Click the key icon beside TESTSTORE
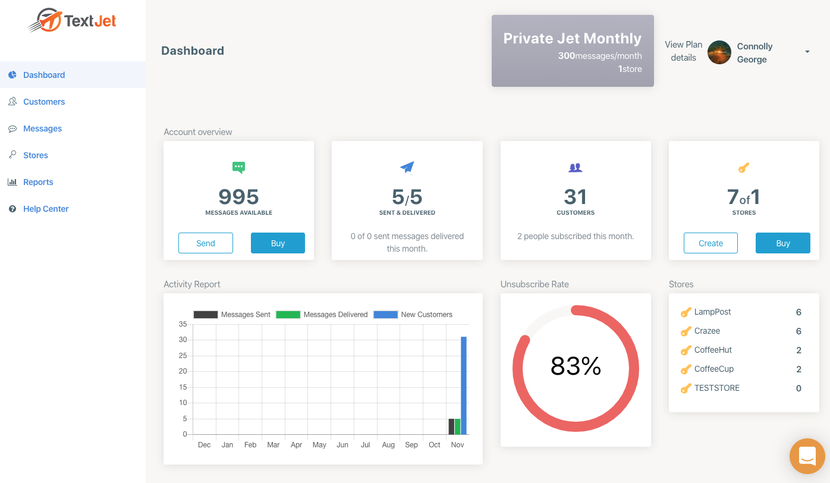Image resolution: width=830 pixels, height=483 pixels. [686, 388]
